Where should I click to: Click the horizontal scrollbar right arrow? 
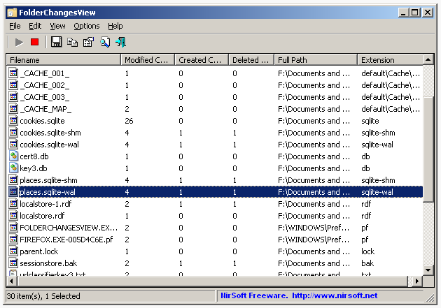(x=417, y=281)
